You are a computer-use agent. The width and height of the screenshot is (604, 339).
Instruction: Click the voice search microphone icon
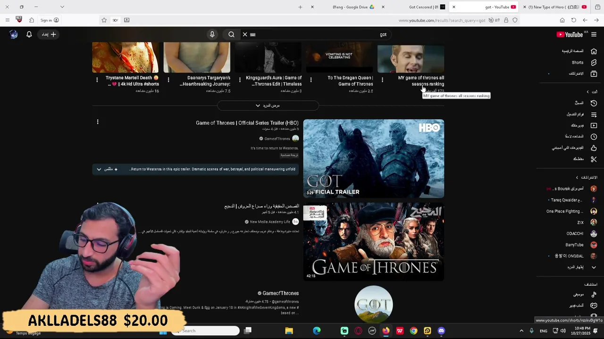[x=212, y=34]
